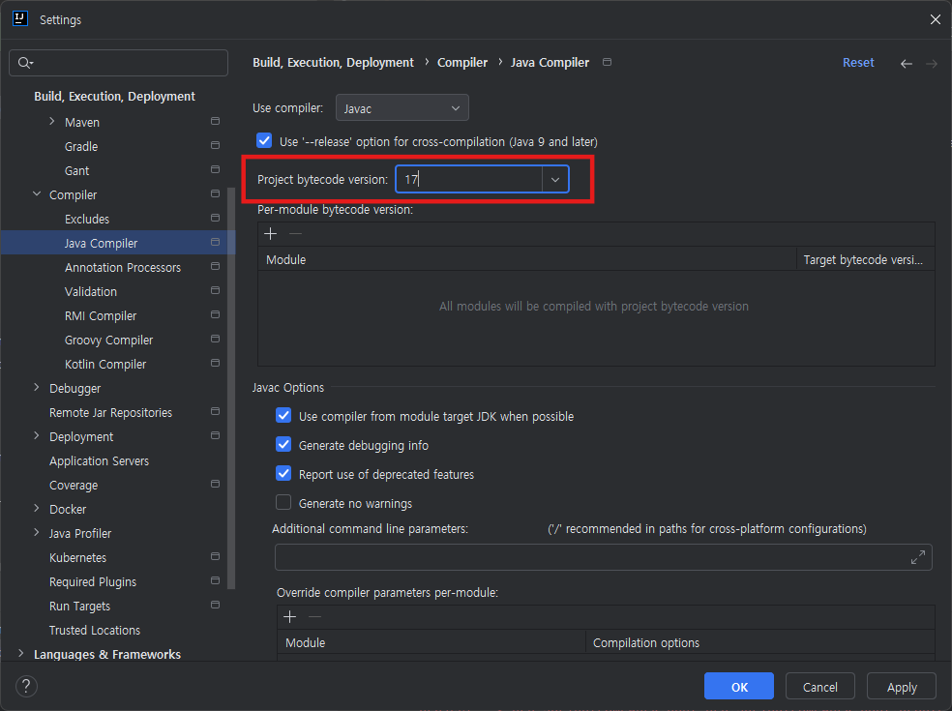Close the Settings dialog
The width and height of the screenshot is (952, 711).
[935, 19]
